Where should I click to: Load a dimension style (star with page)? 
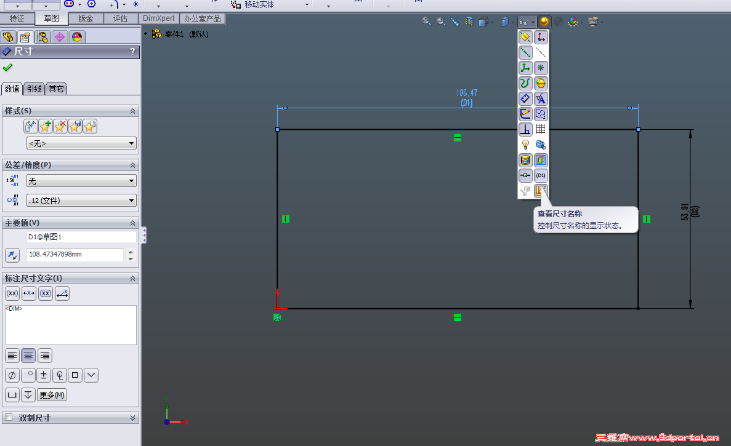[90, 126]
